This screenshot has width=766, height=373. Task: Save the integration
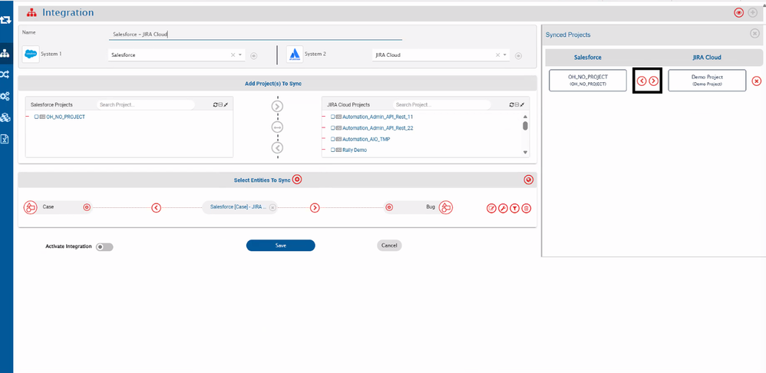[280, 246]
